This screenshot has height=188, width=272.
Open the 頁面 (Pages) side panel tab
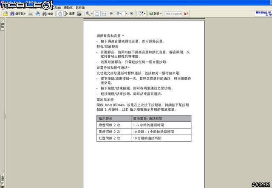[3, 25]
